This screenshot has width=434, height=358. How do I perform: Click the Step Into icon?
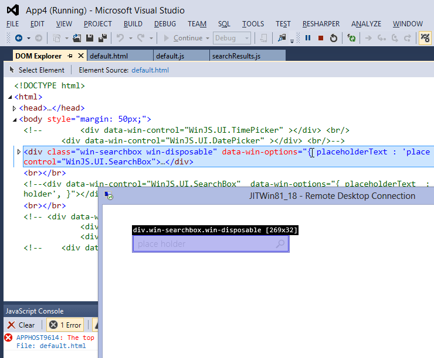pos(381,38)
